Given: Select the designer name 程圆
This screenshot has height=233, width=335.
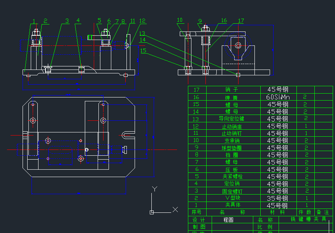Looking at the screenshot, I should pyautogui.click(x=228, y=220).
